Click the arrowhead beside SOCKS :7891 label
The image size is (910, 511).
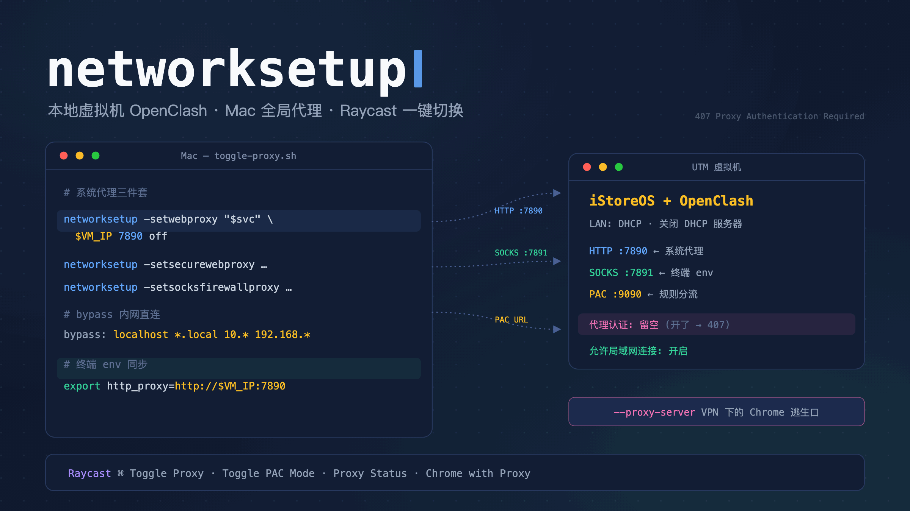pyautogui.click(x=557, y=261)
